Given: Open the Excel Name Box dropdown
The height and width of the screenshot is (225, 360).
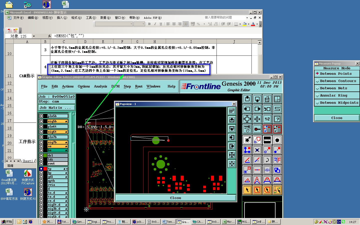Looking at the screenshot, I should (x=34, y=36).
